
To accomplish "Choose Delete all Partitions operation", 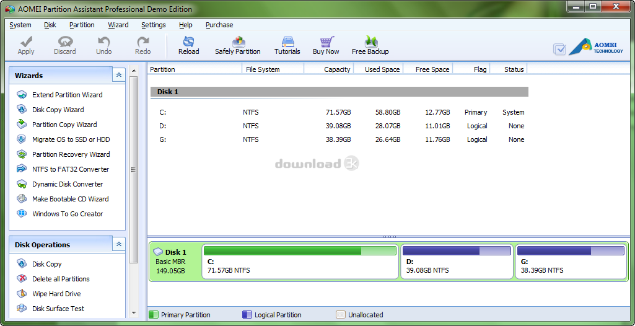I will (61, 279).
